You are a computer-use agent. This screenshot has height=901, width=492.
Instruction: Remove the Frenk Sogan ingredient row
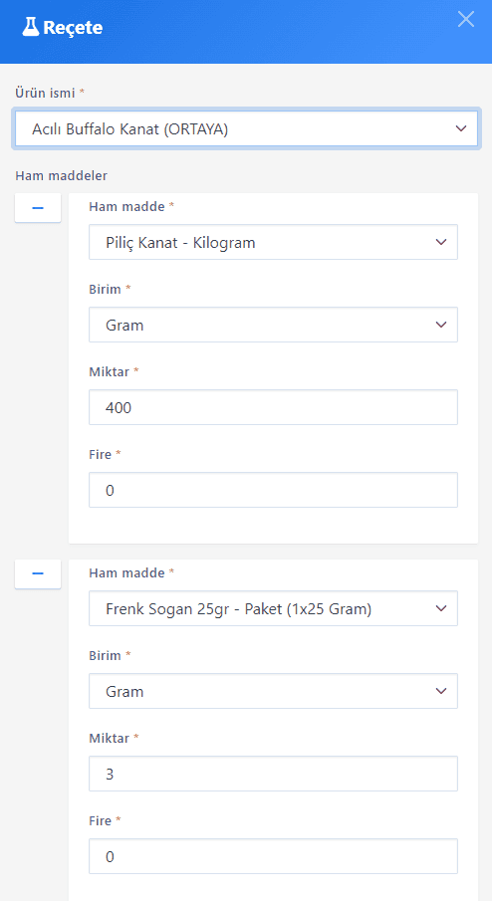coord(38,574)
